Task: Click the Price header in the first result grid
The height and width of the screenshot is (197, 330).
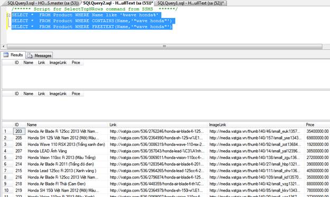Action: click(x=76, y=63)
